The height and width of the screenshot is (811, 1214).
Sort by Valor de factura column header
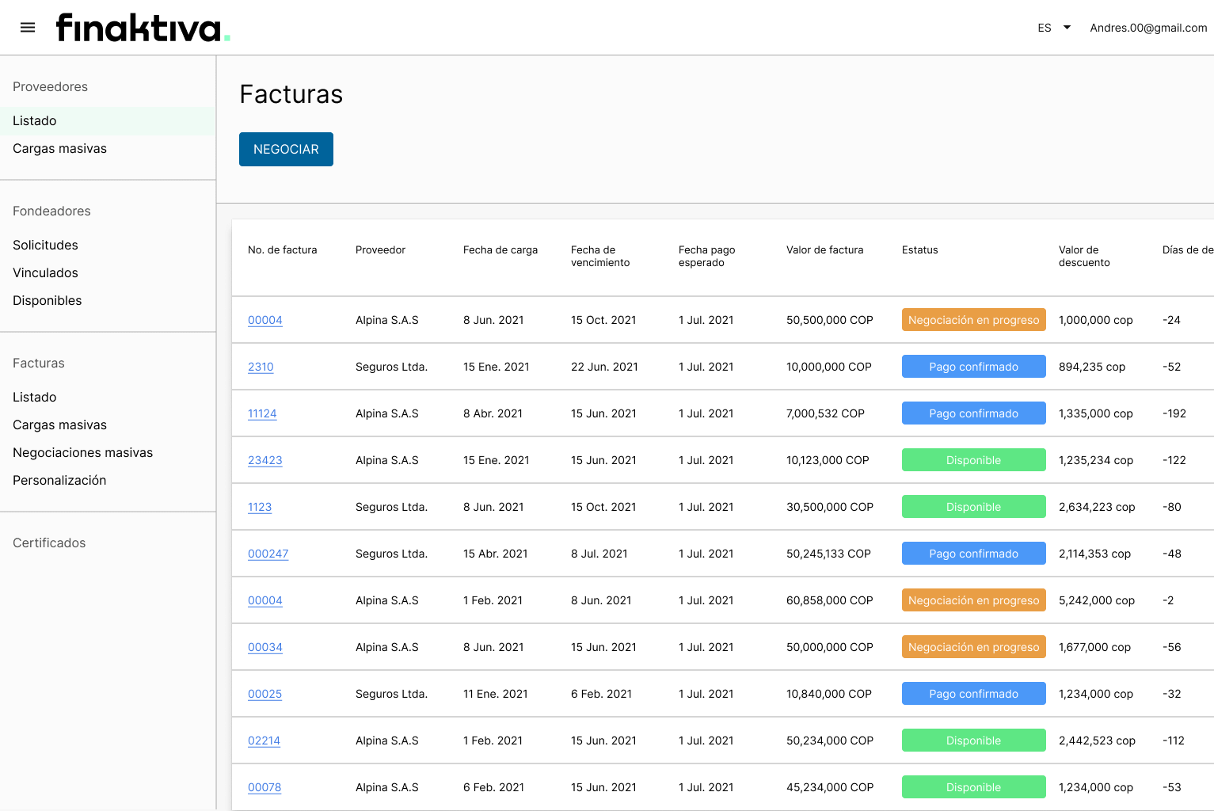824,249
